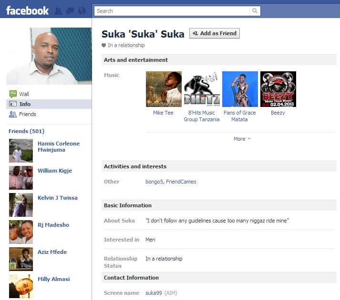Viewport: 340px width, 300px height.
Task: Open the Mike Tee music thumbnail
Action: click(164, 89)
